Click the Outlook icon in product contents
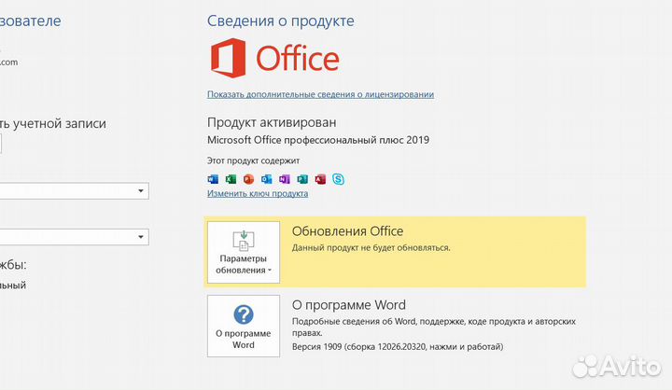 click(x=267, y=179)
